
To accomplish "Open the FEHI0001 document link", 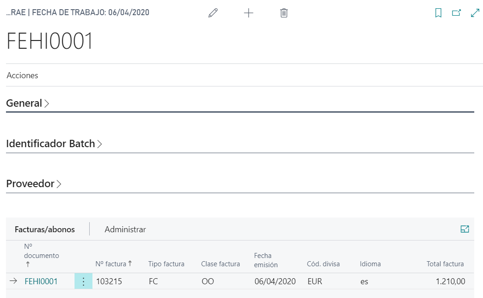I will 41,281.
